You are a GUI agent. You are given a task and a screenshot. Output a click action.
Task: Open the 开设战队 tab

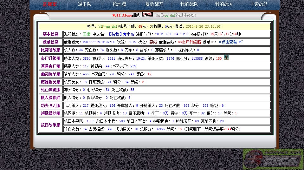(259, 4)
